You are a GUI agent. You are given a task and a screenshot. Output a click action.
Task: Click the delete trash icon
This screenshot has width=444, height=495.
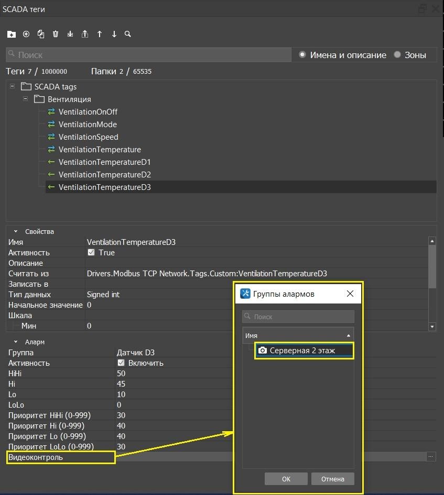(x=56, y=34)
